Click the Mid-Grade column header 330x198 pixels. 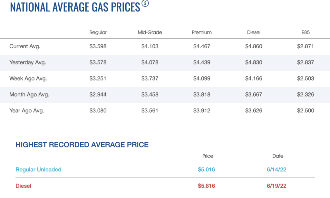150,33
